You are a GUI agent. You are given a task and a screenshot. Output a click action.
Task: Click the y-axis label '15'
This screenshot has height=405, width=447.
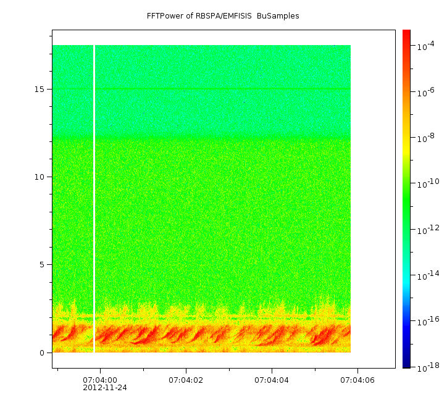pyautogui.click(x=40, y=90)
